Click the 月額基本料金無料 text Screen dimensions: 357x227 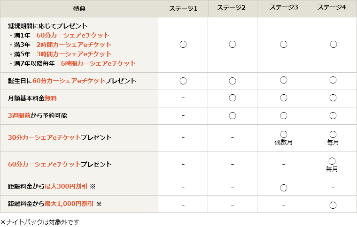[32, 98]
